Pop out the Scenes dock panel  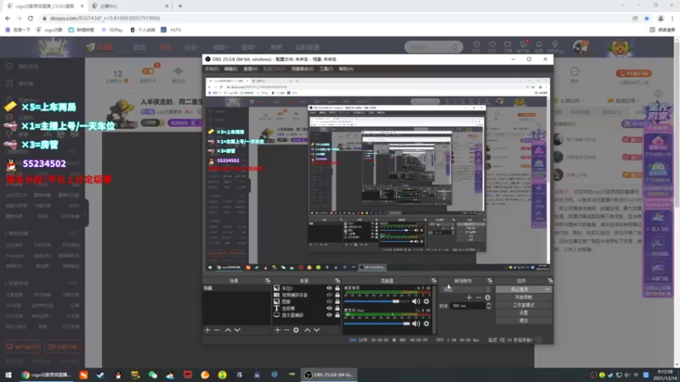tap(268, 281)
